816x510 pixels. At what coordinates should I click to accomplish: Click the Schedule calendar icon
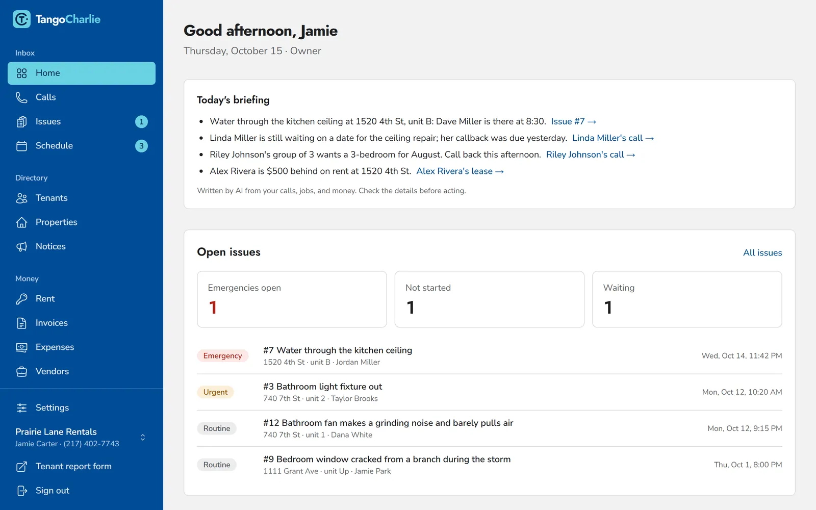[x=21, y=146]
